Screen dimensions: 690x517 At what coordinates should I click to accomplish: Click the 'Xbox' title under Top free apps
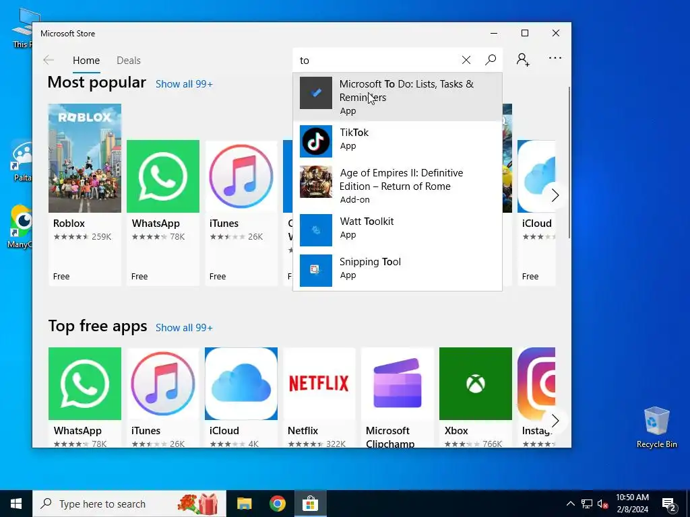point(456,431)
